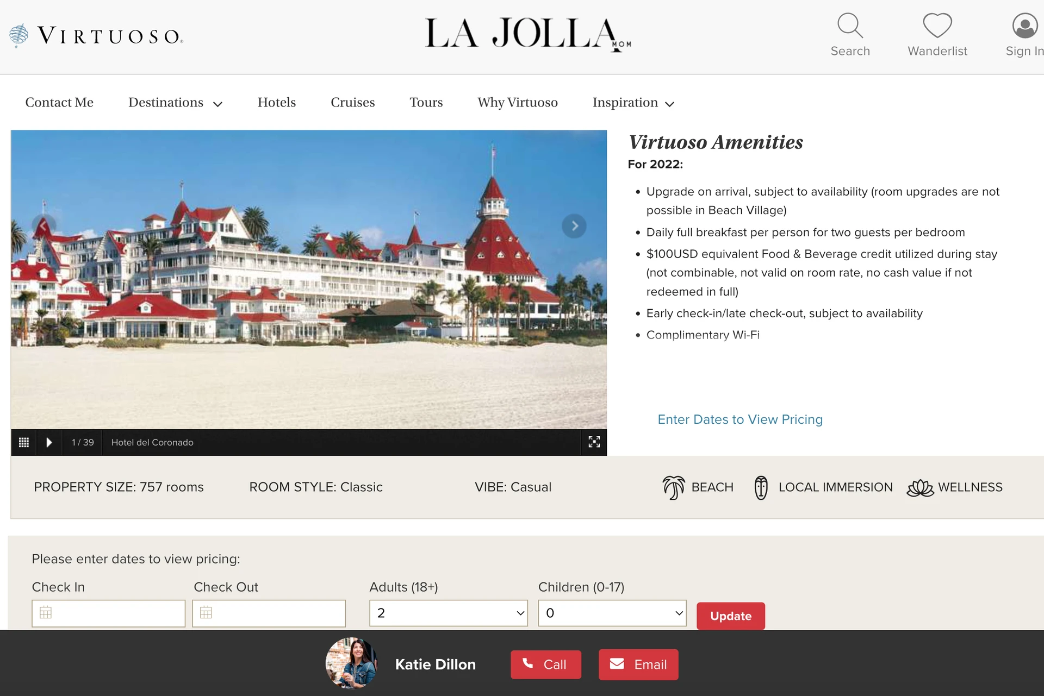Open the photo gallery grid view
Viewport: 1044px width, 696px height.
coord(24,442)
